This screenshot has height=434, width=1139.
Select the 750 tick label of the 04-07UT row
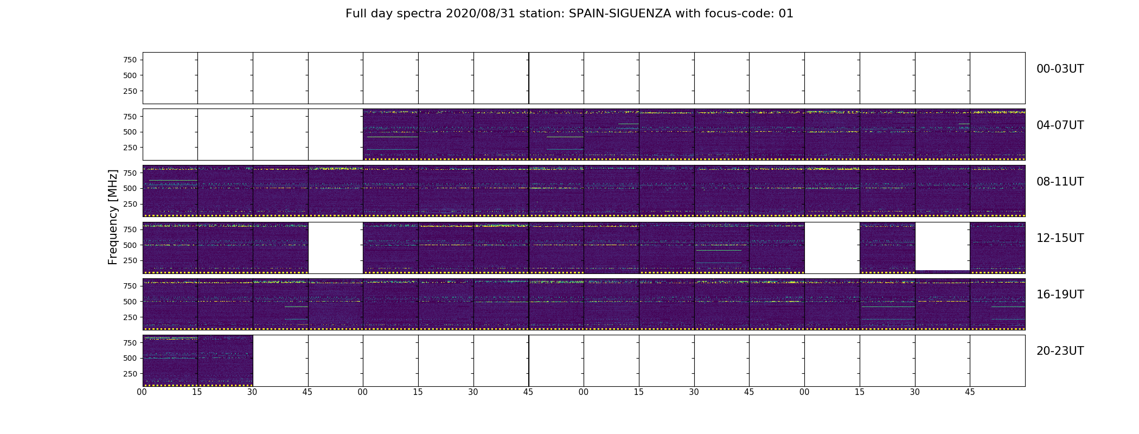(x=130, y=117)
